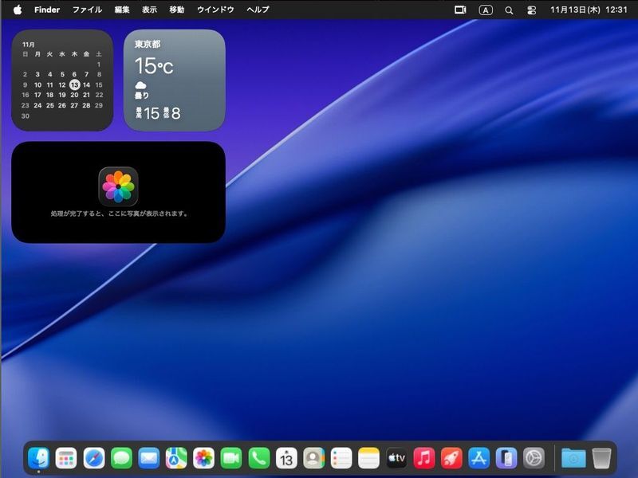Click the Tokyo weather widget
This screenshot has height=478, width=638.
[174, 80]
